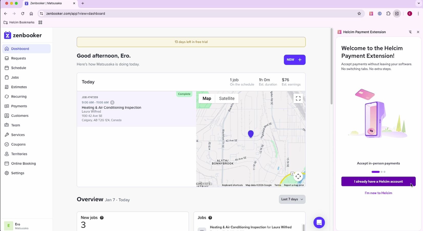Expand the Last 7 days dropdown

click(292, 199)
